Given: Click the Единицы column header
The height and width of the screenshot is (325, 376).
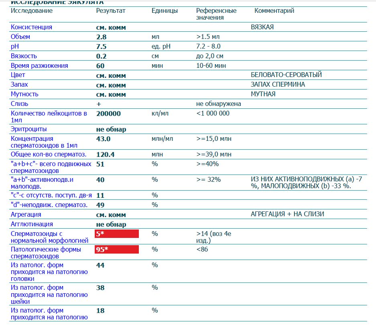Looking at the screenshot, I should (x=165, y=11).
